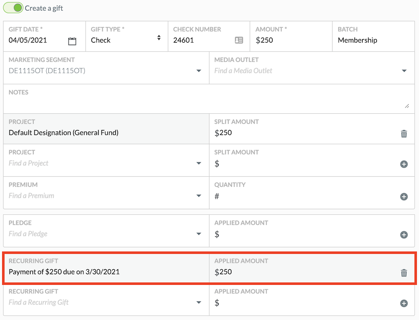
Task: Open the Find a Recurring Gift dropdown
Action: coord(198,302)
